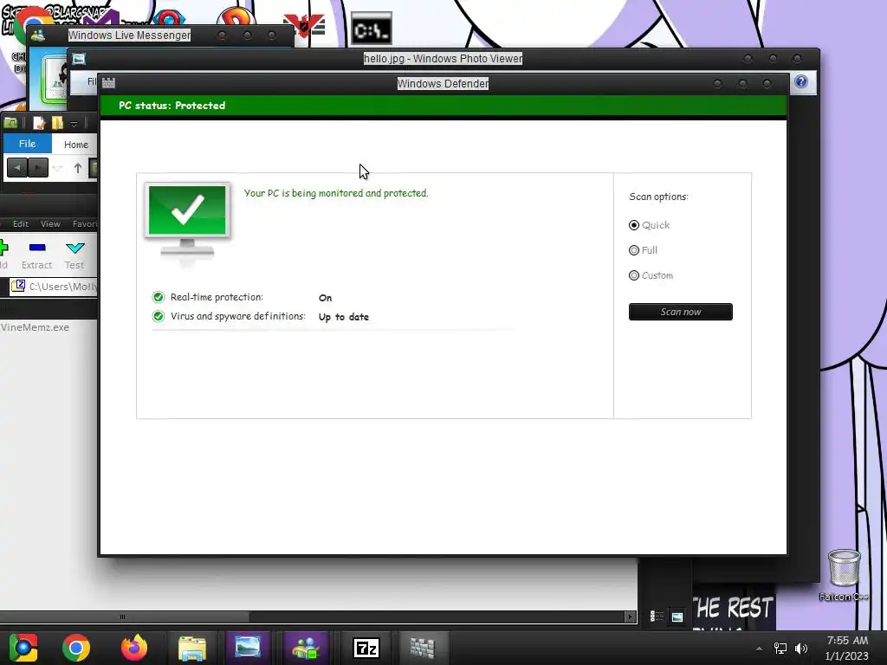Open the Edit menu in 7-Zip
This screenshot has height=665, width=887.
click(21, 224)
